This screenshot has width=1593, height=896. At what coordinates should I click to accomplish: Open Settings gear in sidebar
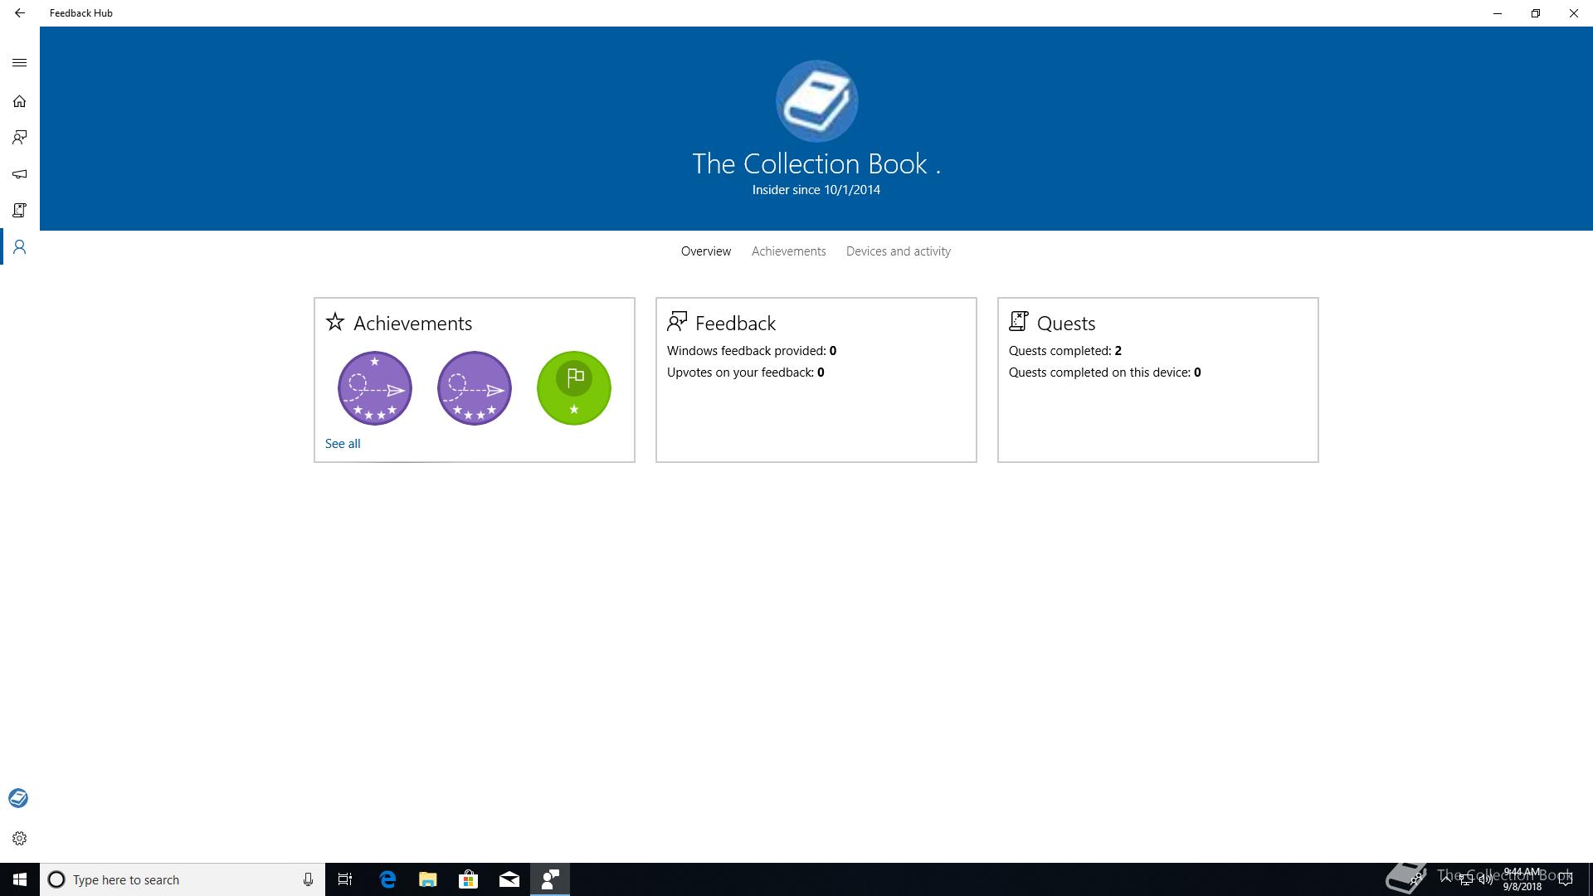20,839
